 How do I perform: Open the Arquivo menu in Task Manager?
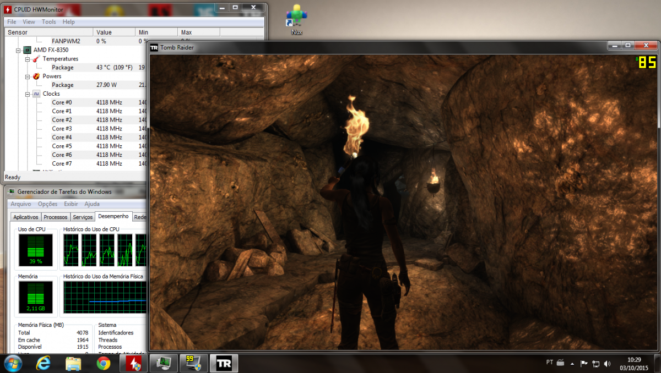click(21, 204)
